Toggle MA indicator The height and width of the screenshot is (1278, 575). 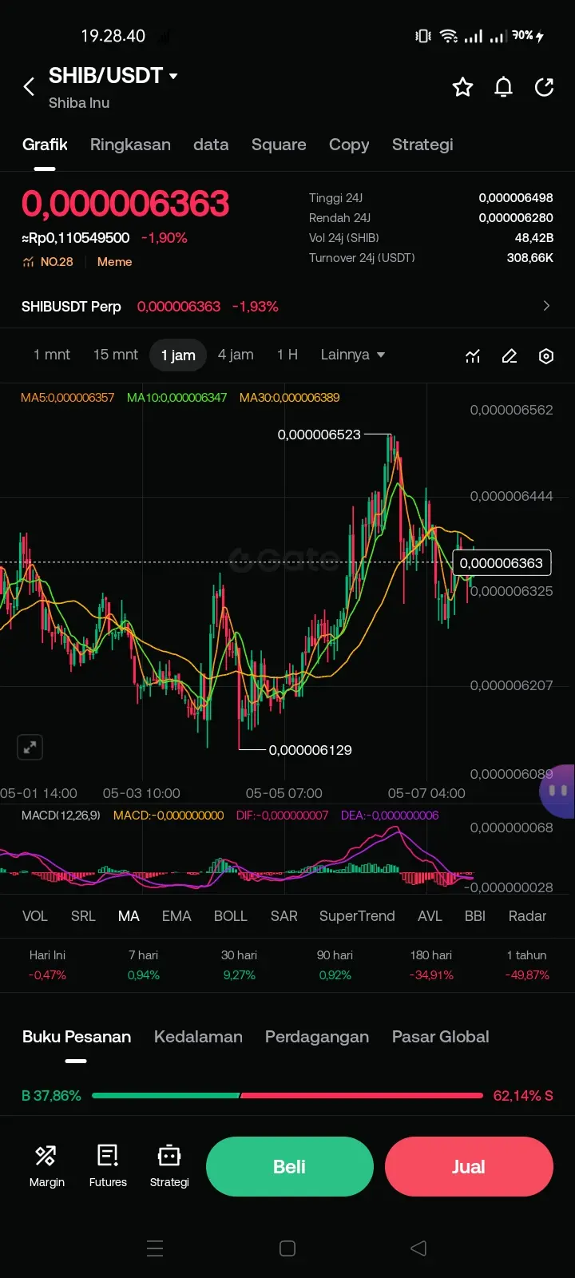tap(129, 916)
